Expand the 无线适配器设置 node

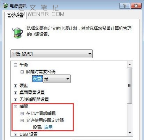point(15,100)
